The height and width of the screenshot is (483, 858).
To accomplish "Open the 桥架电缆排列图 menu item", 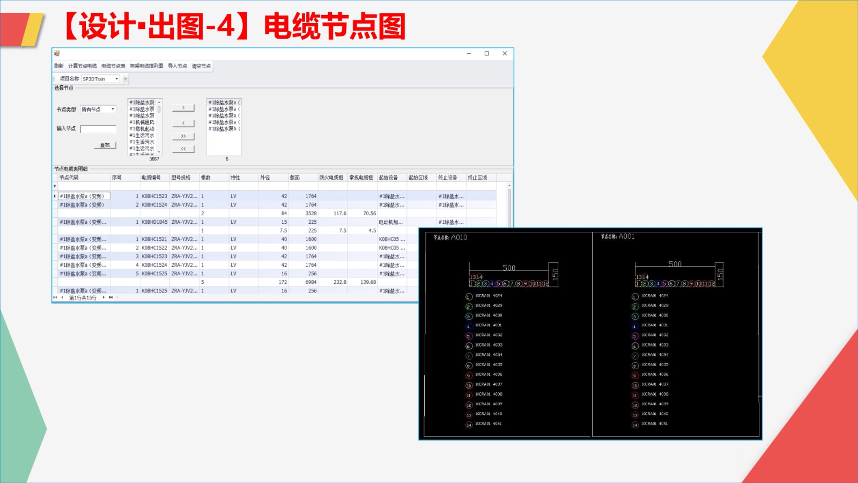I will [146, 66].
